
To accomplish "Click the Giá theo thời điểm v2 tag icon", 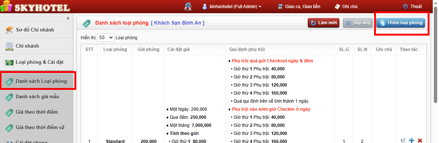I will click(x=9, y=128).
